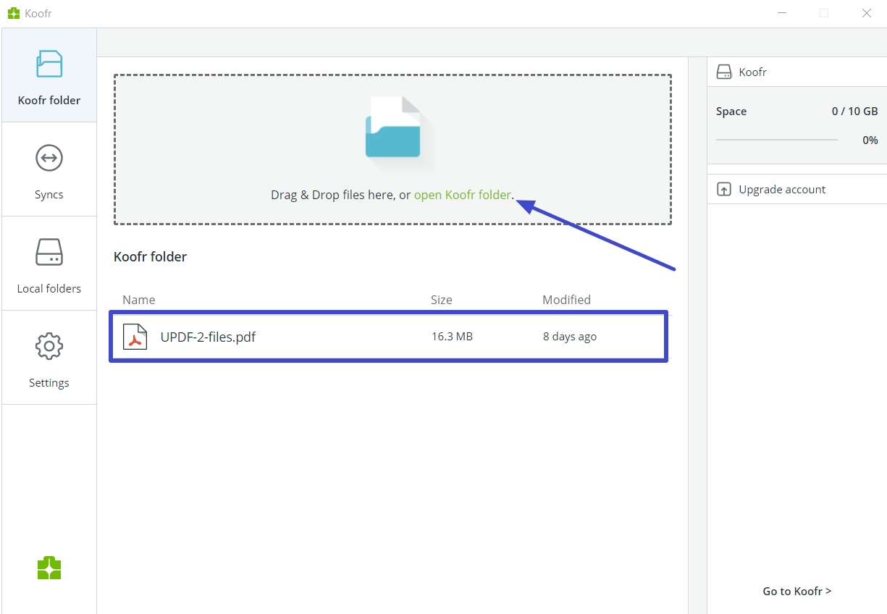The height and width of the screenshot is (614, 887).
Task: Click the 'Space' label in right panel
Action: click(731, 112)
